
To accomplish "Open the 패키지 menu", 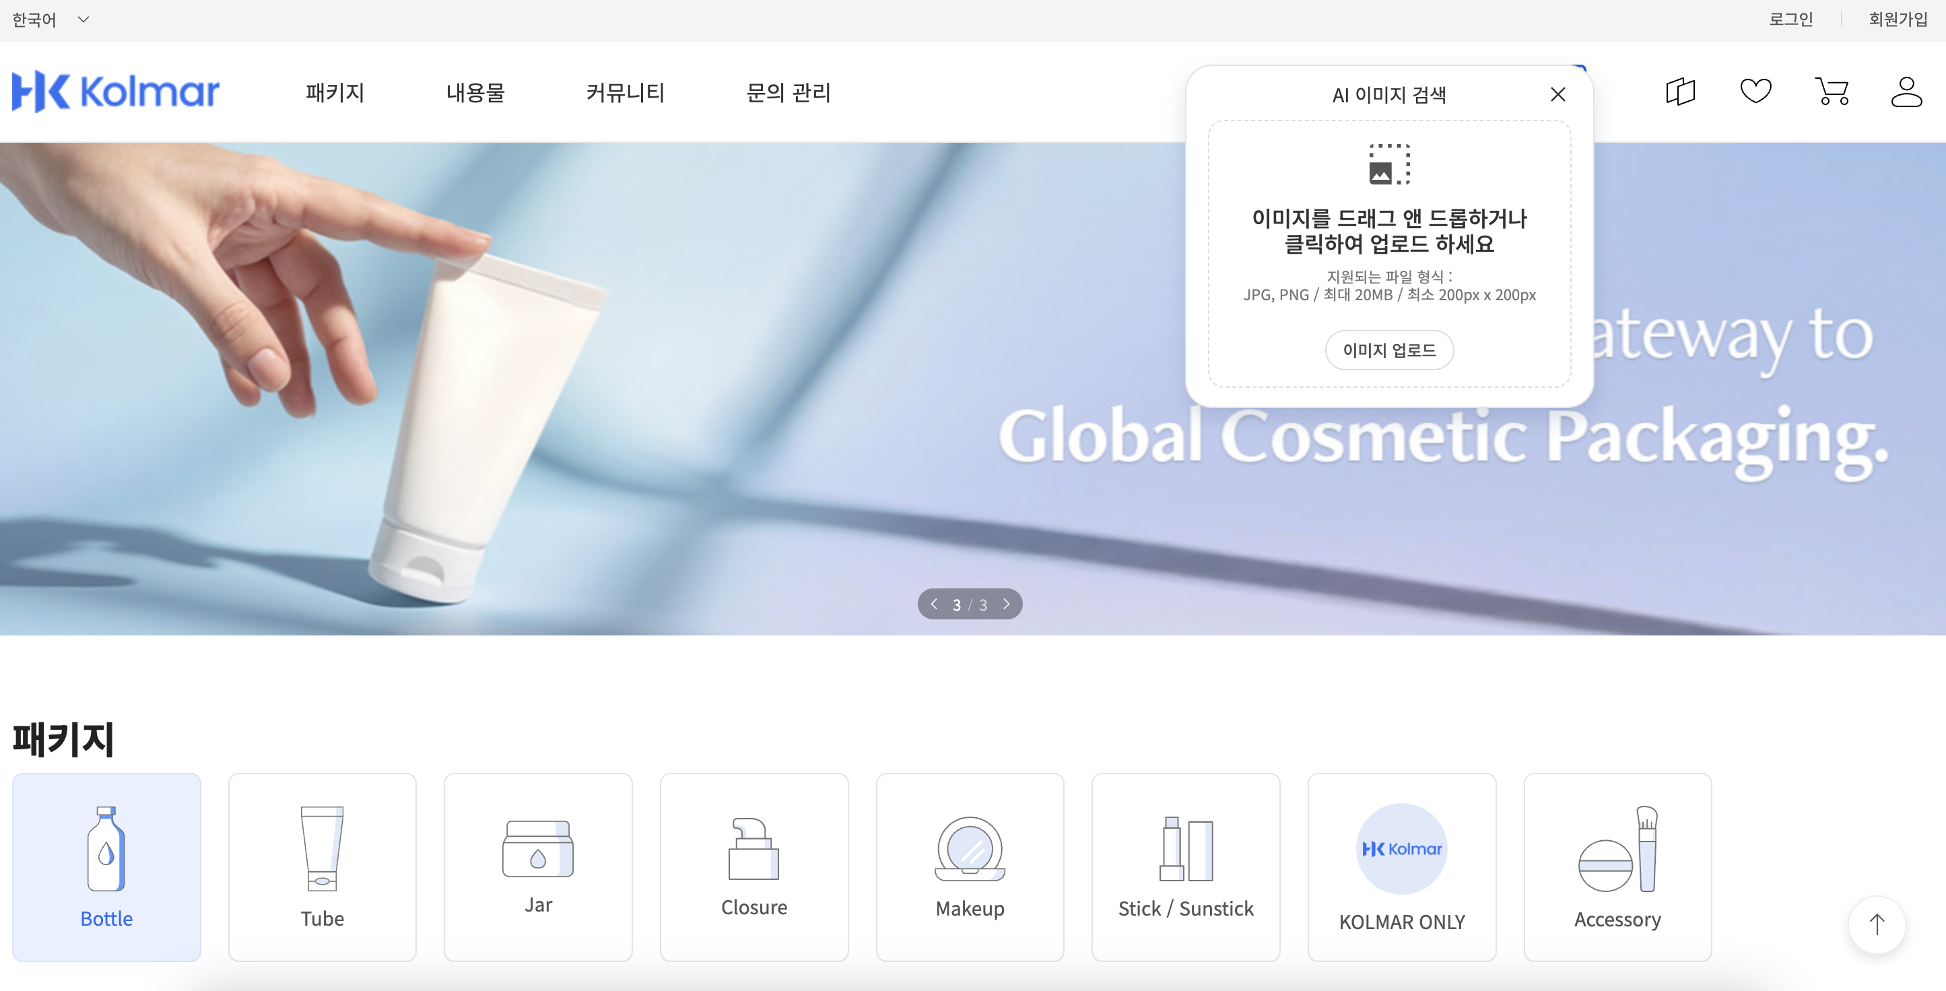I will (335, 92).
